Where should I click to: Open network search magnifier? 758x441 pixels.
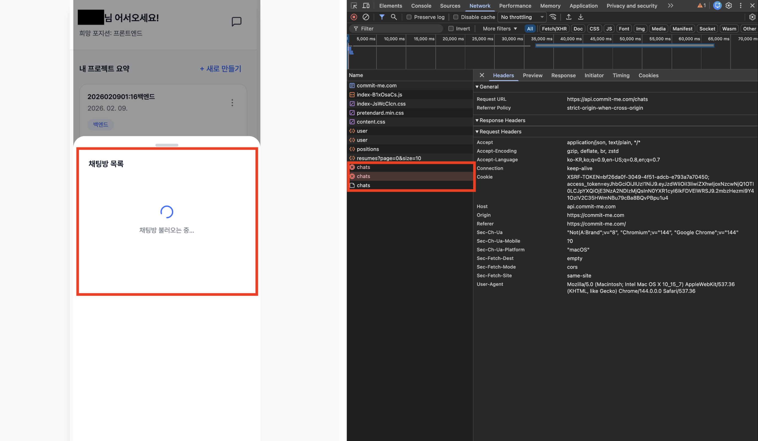pyautogui.click(x=394, y=17)
